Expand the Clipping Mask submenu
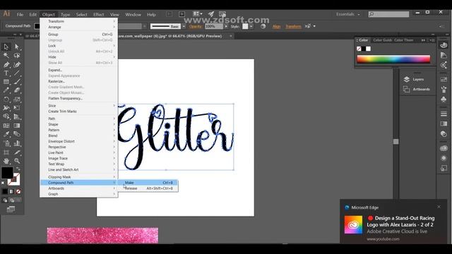 pos(78,177)
